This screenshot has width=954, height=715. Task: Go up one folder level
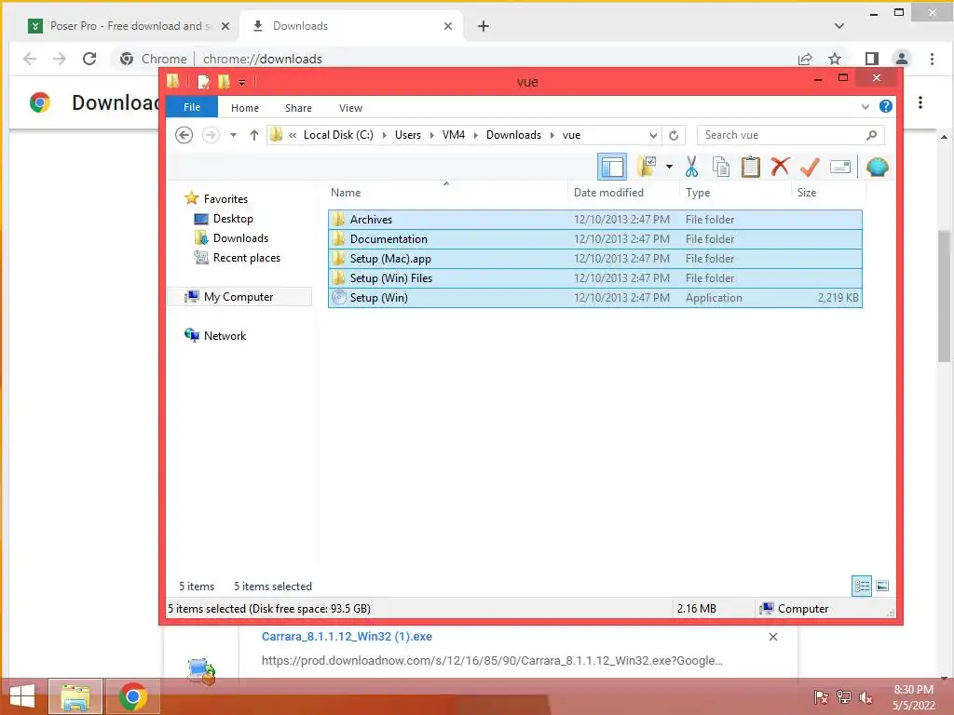[x=254, y=135]
